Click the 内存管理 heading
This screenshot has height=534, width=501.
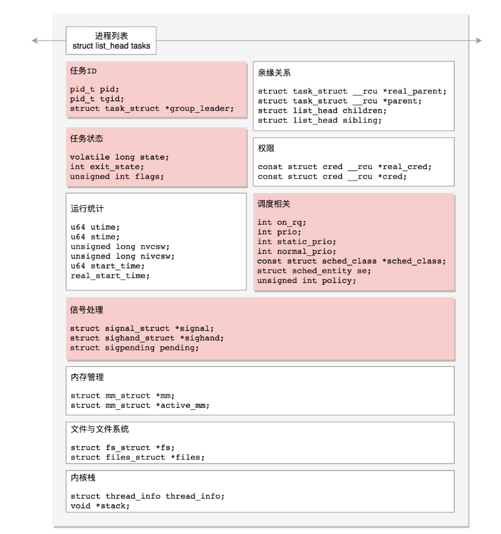[x=87, y=378]
